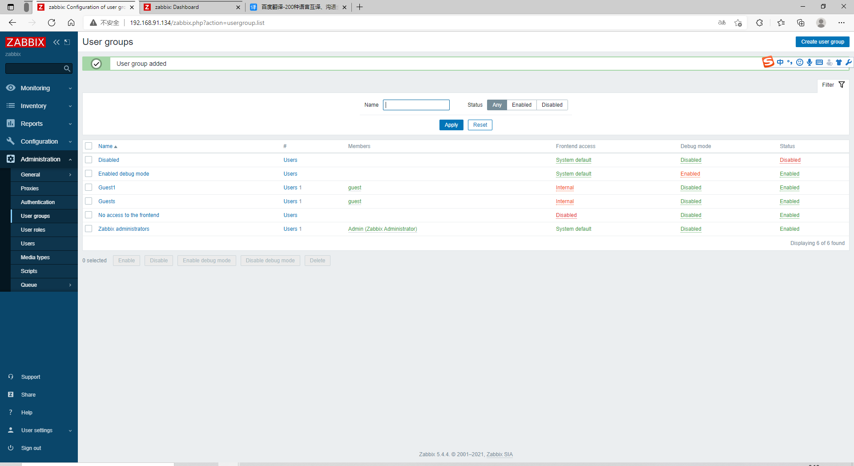Open the Media types menu item

coord(44,257)
